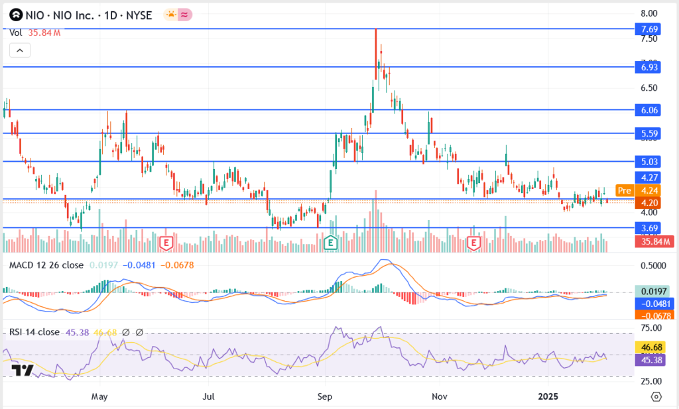Open the 1D timeframe selector

point(111,15)
